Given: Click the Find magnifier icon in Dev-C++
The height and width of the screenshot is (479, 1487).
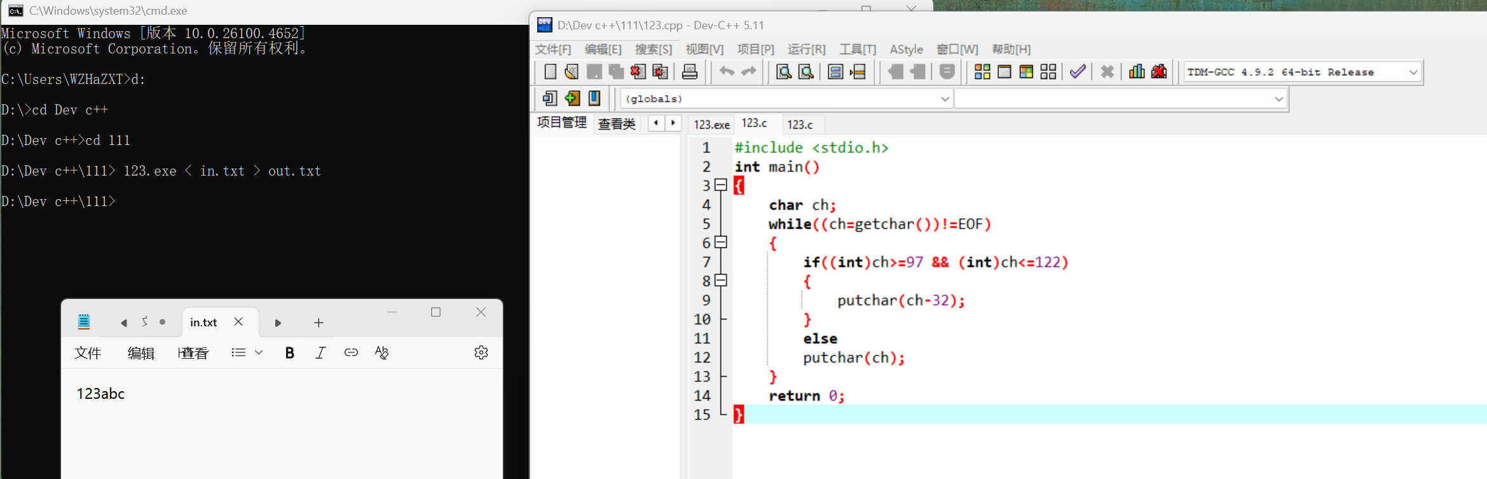Looking at the screenshot, I should pos(784,72).
